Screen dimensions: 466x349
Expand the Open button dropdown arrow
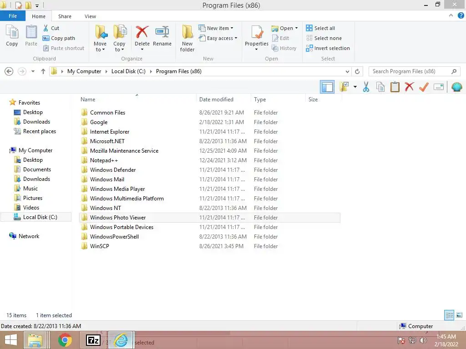point(296,28)
